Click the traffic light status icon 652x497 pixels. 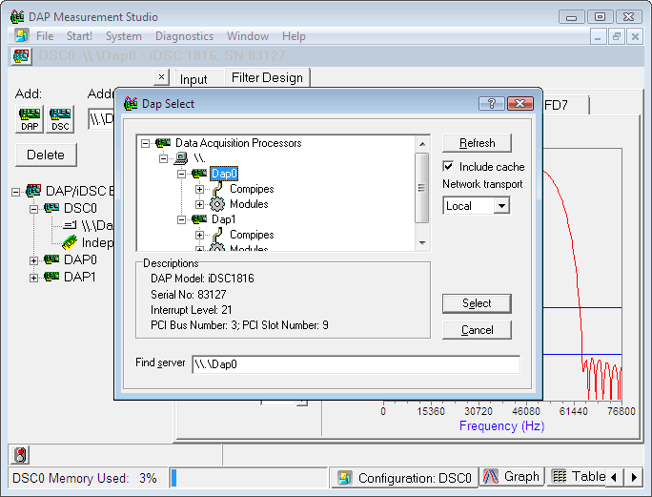point(20,455)
